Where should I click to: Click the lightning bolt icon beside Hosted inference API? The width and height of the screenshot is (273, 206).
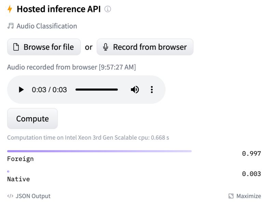tap(10, 9)
